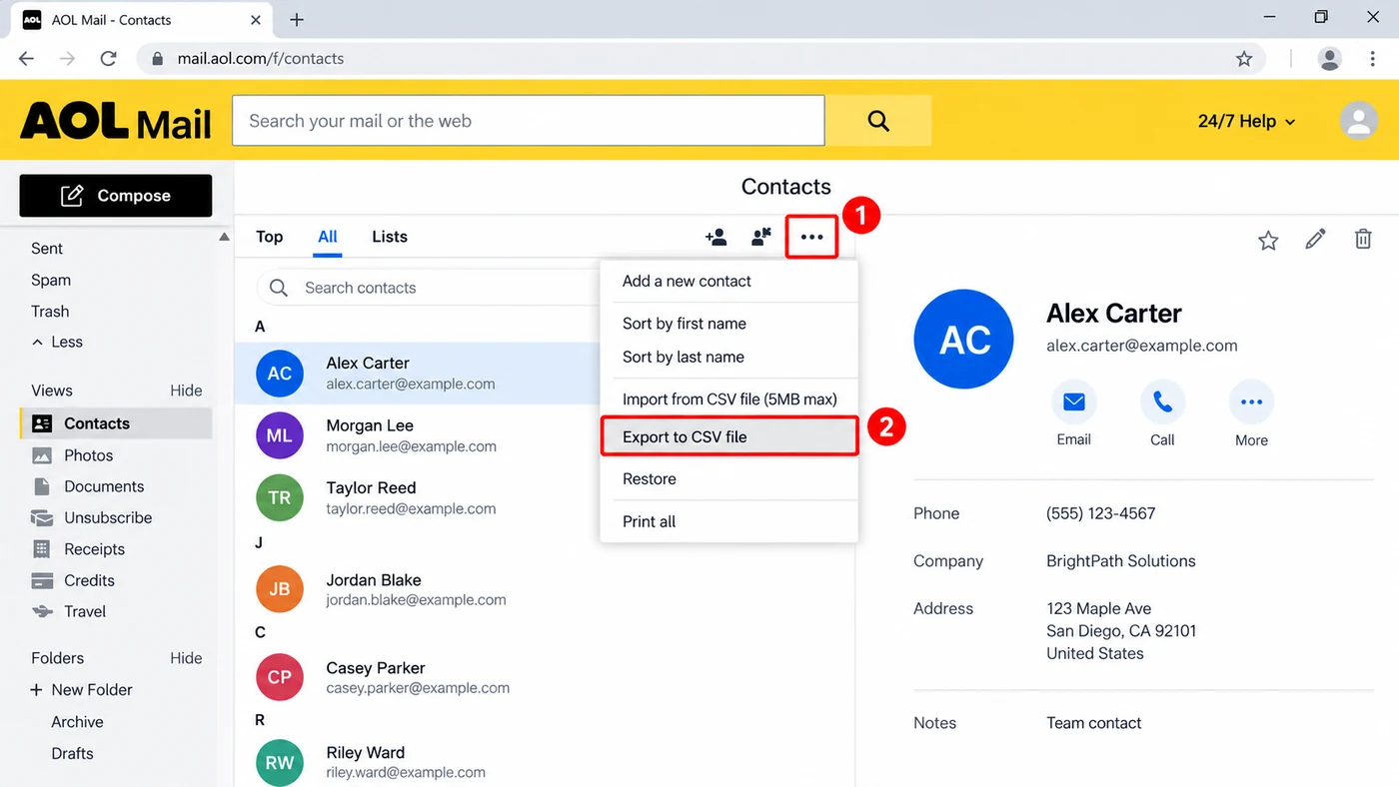Open the Archive folder

click(77, 722)
